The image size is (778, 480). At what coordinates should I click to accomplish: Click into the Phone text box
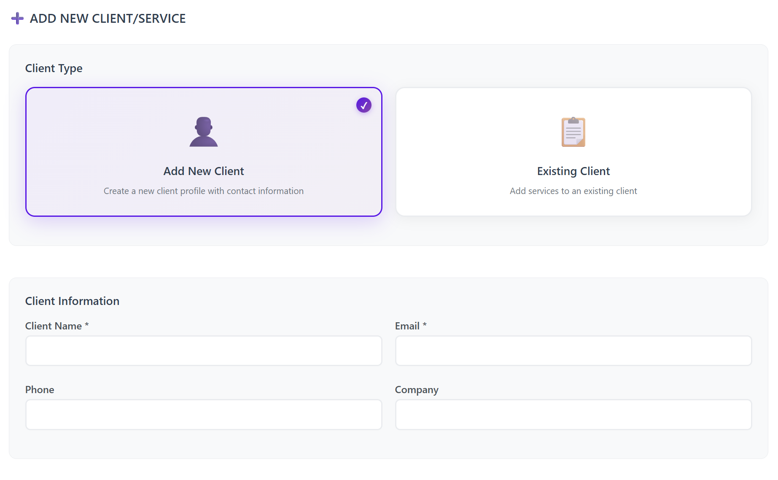click(204, 415)
